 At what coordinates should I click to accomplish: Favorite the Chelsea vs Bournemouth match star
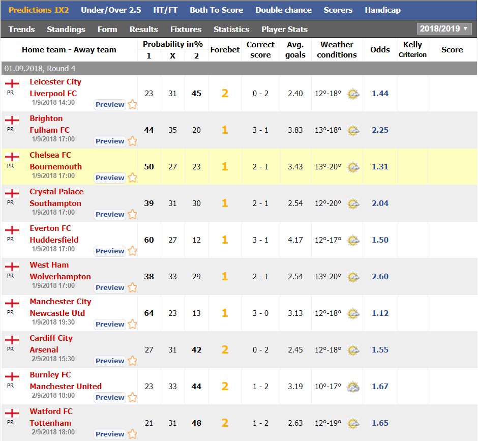click(132, 178)
